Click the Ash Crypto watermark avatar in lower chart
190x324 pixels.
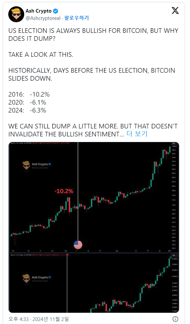click(x=26, y=279)
